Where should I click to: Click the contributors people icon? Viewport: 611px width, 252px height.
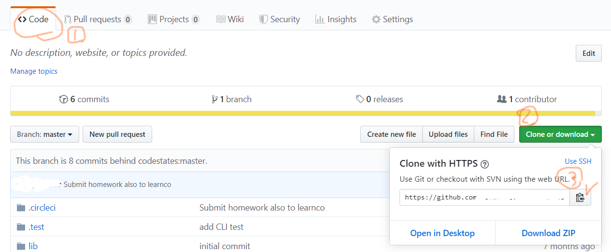pos(501,99)
